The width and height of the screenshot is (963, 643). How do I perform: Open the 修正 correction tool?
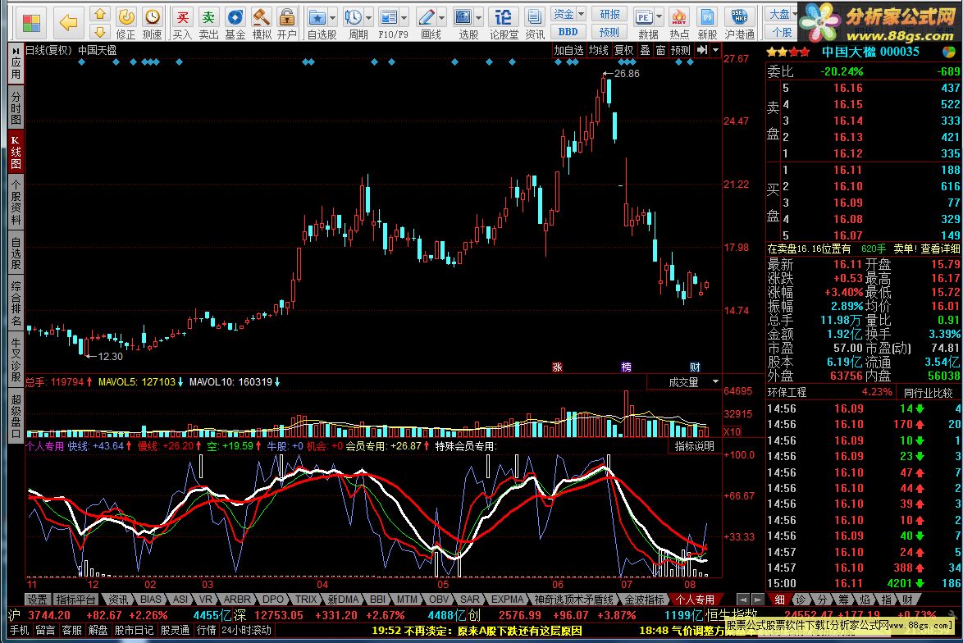click(x=126, y=24)
